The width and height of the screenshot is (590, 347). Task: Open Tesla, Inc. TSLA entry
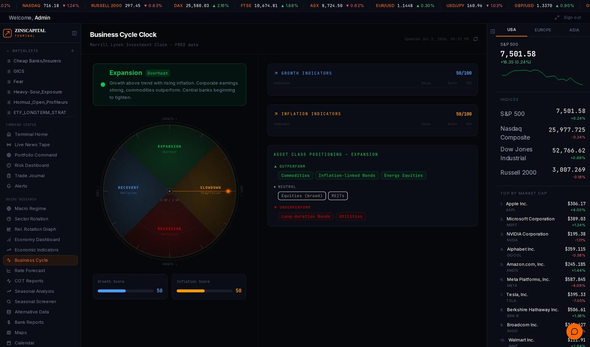click(543, 297)
